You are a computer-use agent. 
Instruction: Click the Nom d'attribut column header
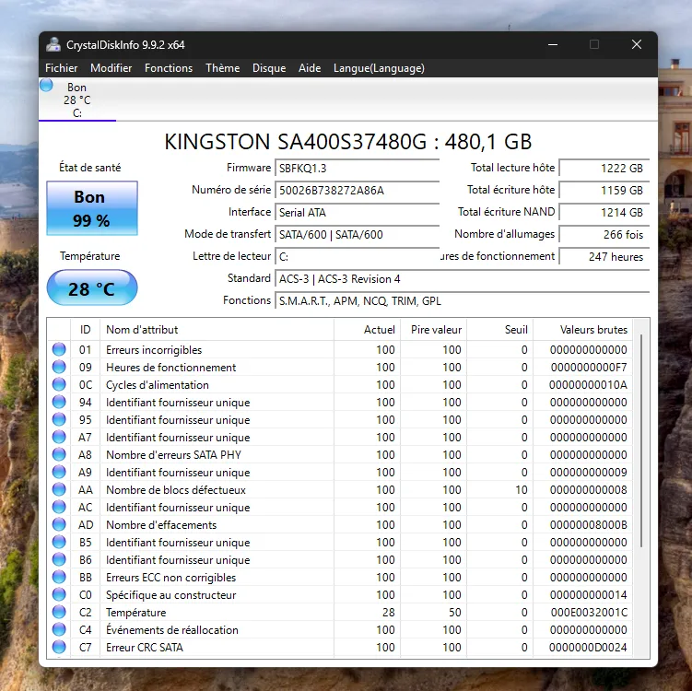(217, 330)
